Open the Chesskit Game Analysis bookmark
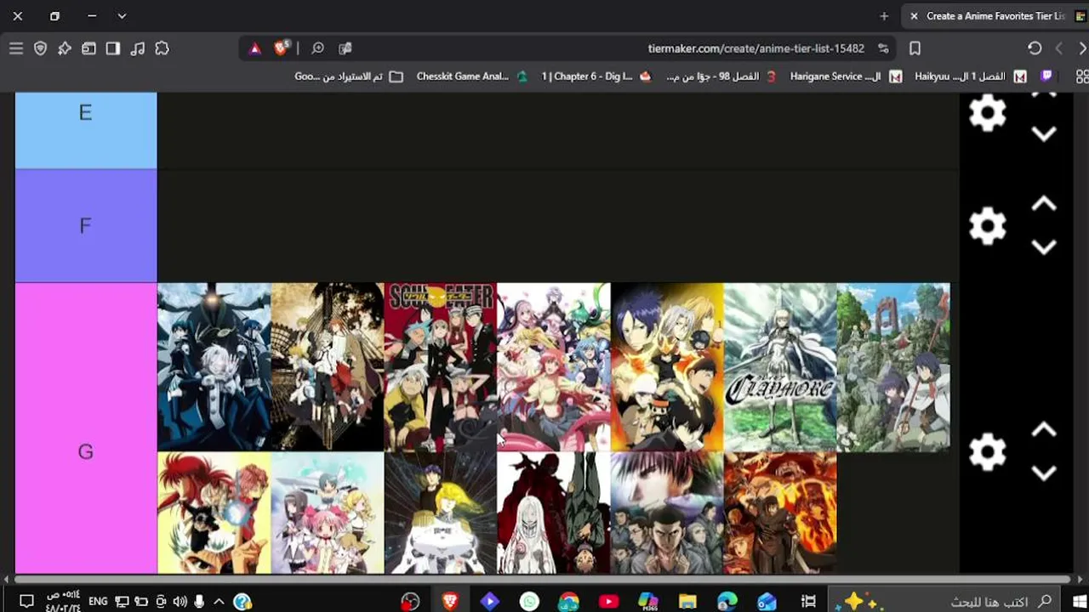 pos(471,76)
